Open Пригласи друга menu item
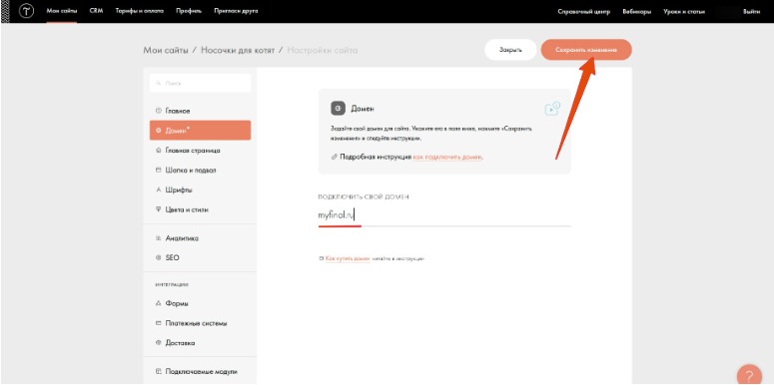This screenshot has height=385, width=774. pos(236,11)
